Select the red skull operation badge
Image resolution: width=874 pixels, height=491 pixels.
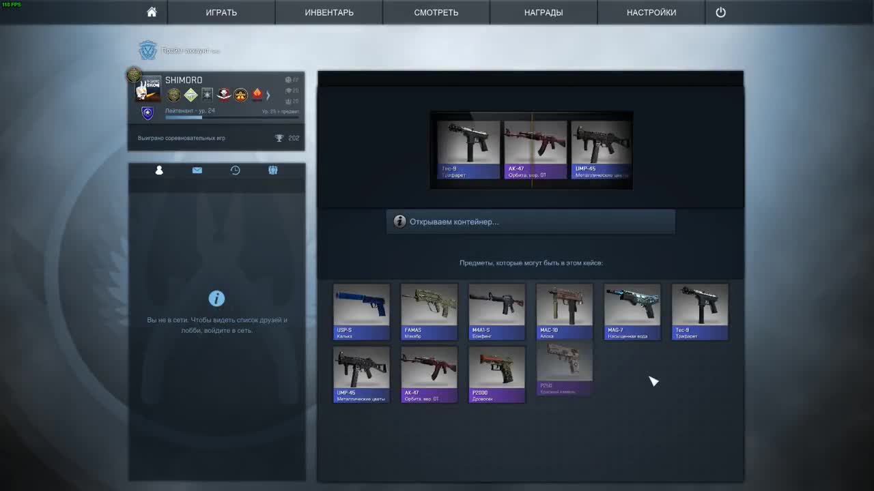click(x=224, y=95)
